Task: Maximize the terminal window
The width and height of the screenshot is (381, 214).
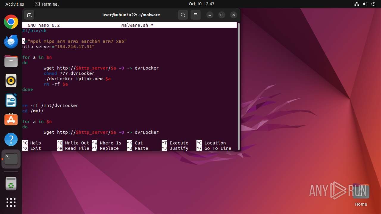Action: click(222, 15)
